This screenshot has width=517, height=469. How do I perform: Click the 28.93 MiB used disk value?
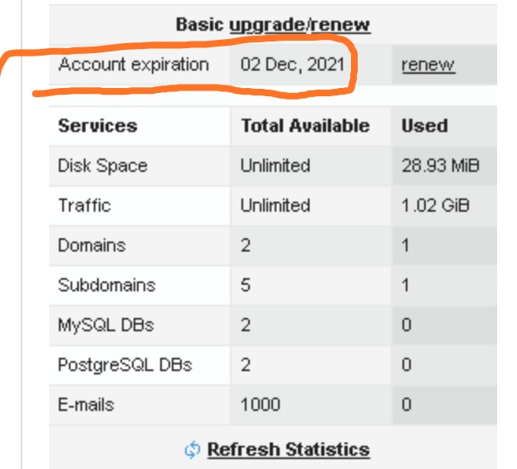pyautogui.click(x=440, y=166)
